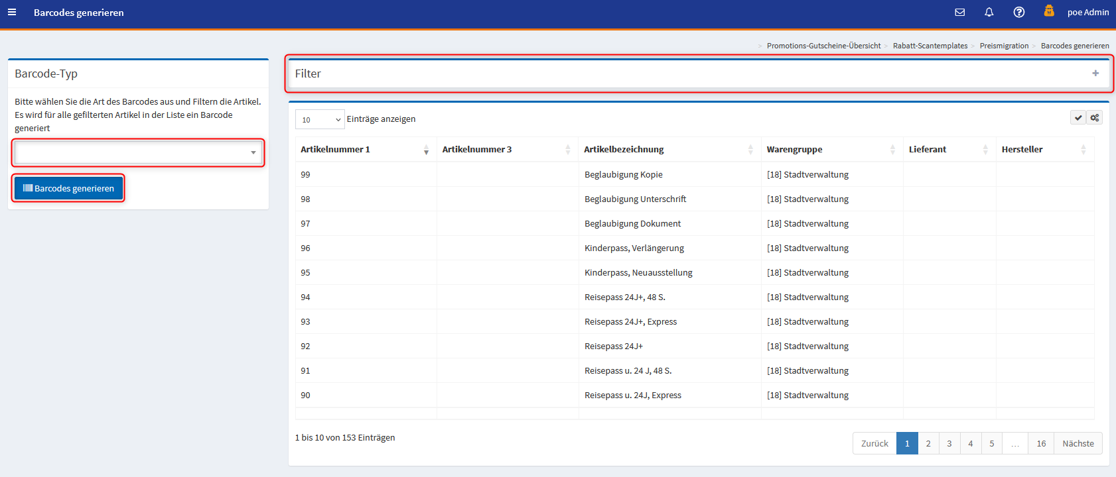Open the help question mark icon
Screen dimensions: 1116x477
pyautogui.click(x=1018, y=12)
